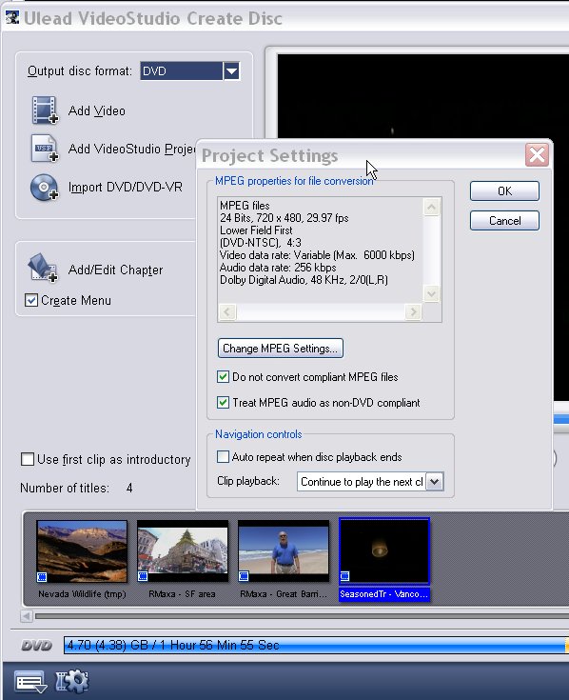
Task: Click the "Video data rate: Variable" line
Action: [x=317, y=255]
